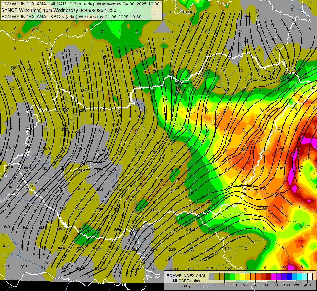Click the legend tick label 30
The image size is (317, 291).
pyautogui.click(x=235, y=285)
